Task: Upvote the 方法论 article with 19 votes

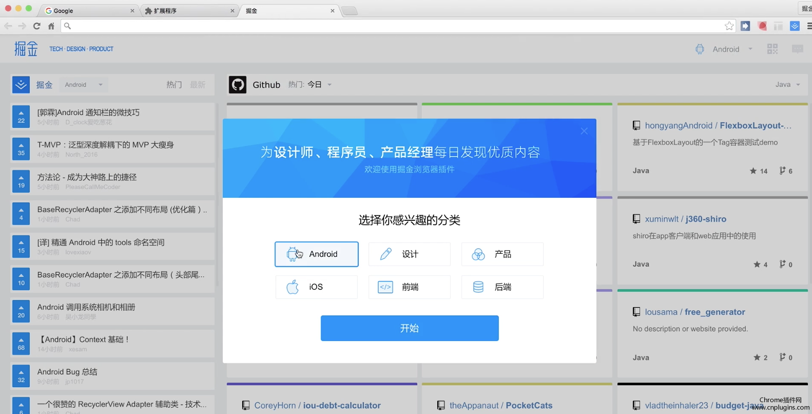Action: pyautogui.click(x=21, y=181)
